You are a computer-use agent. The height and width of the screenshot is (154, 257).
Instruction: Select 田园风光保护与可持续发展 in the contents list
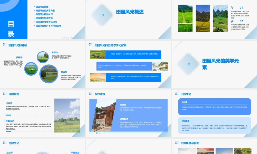tap(48, 26)
